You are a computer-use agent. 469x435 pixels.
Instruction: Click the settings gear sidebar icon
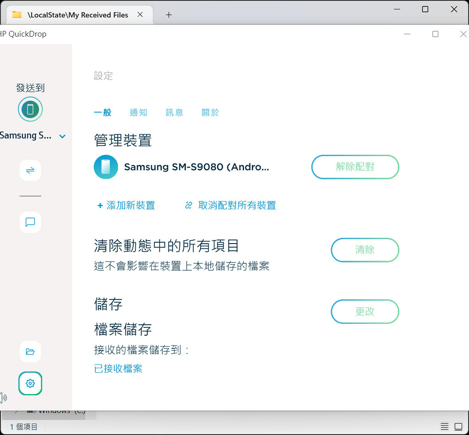pos(30,383)
